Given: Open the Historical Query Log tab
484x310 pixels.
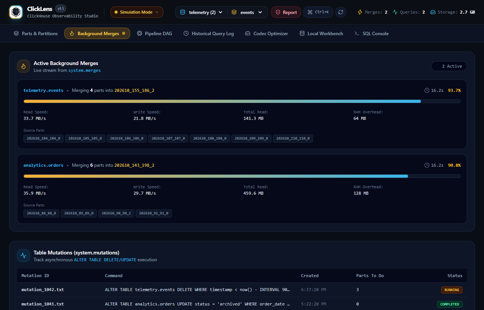Looking at the screenshot, I should [x=209, y=34].
